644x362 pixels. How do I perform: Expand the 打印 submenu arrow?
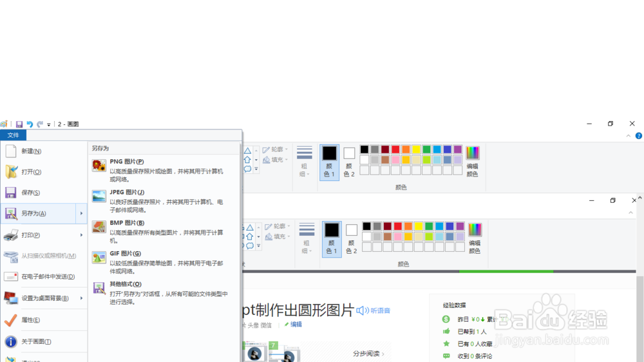tap(81, 235)
